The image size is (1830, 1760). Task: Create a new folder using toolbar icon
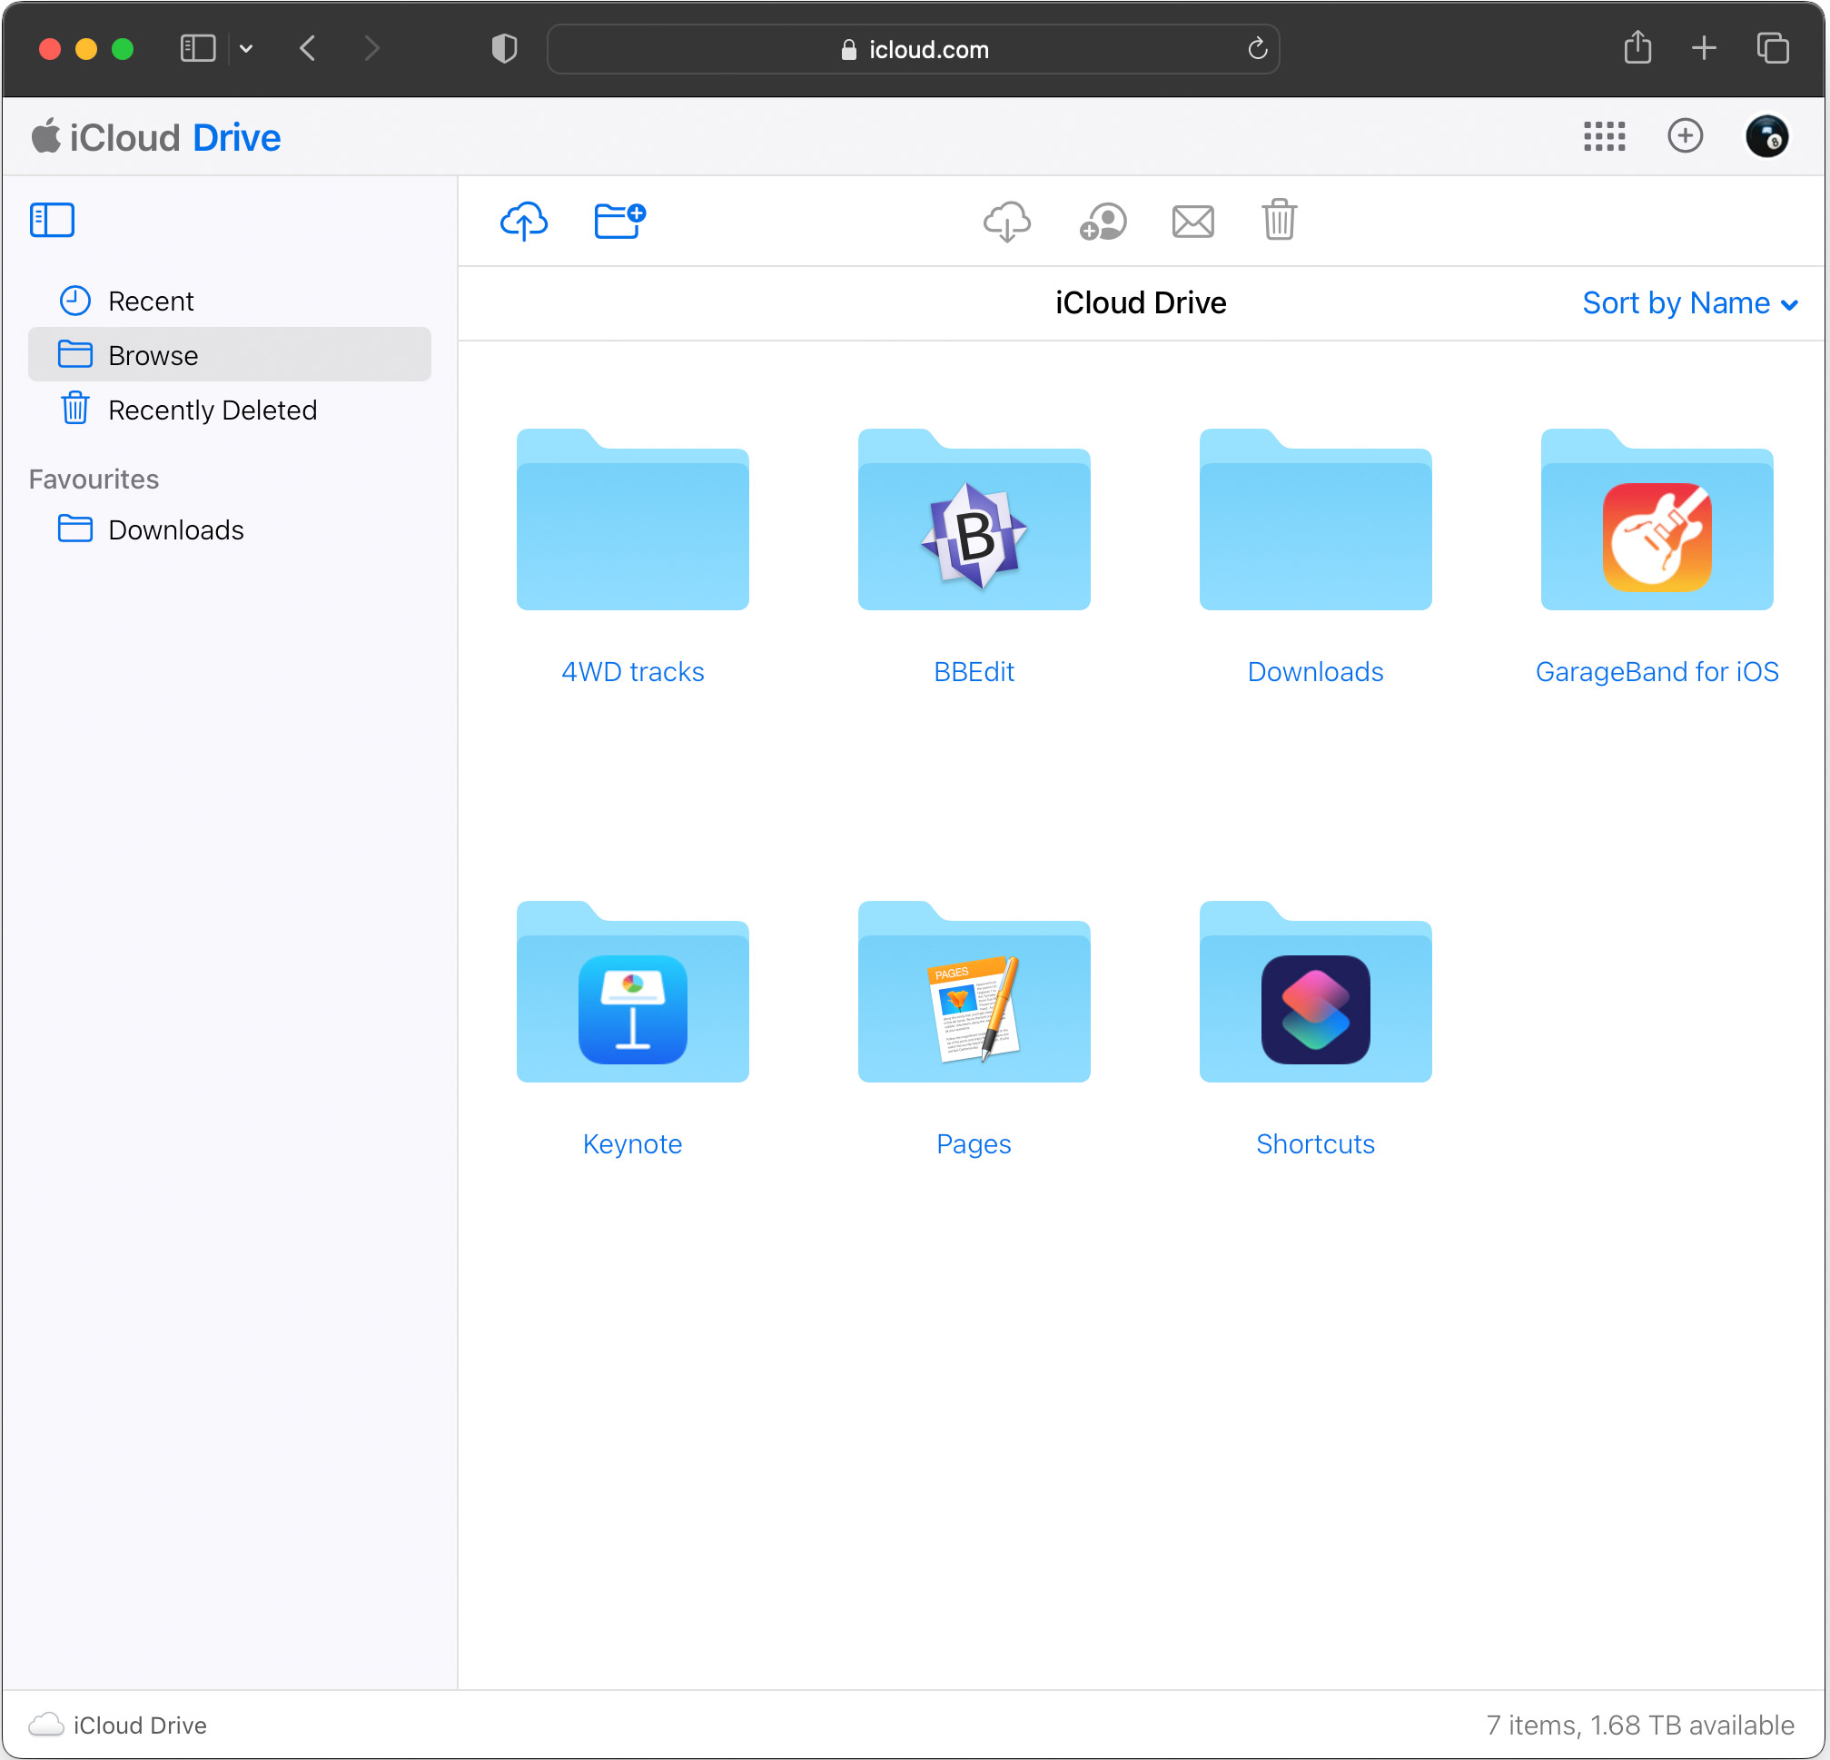tap(620, 222)
